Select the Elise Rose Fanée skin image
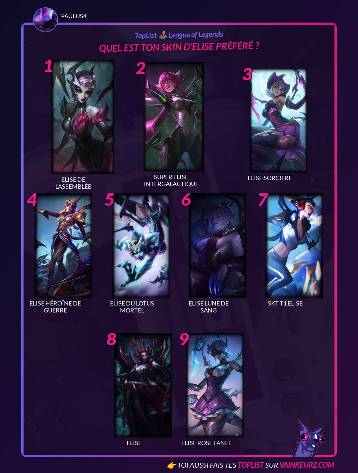This screenshot has width=358, height=473. [215, 385]
